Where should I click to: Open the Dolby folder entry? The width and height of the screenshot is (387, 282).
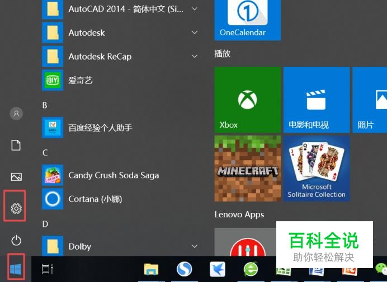pyautogui.click(x=121, y=246)
